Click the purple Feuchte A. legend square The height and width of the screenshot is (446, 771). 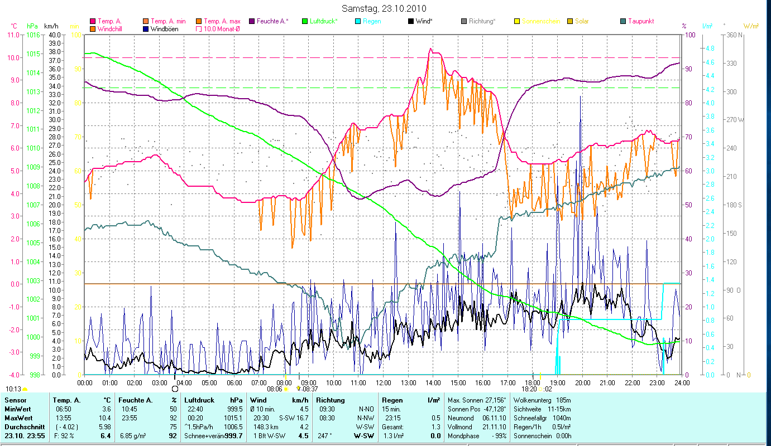[x=252, y=22]
